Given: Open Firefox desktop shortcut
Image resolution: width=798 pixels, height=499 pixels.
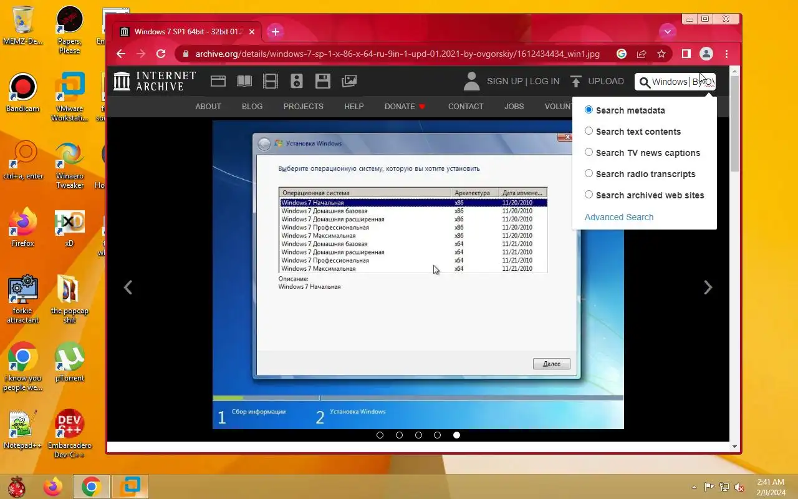Looking at the screenshot, I should (22, 228).
